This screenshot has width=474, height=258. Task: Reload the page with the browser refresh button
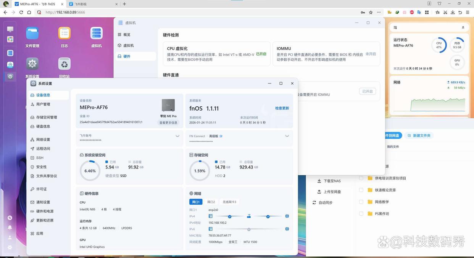(x=21, y=12)
